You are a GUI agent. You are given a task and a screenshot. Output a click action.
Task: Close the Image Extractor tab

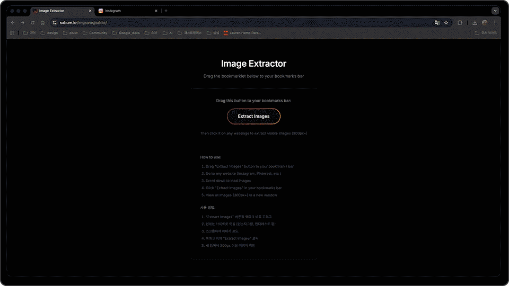(x=90, y=11)
